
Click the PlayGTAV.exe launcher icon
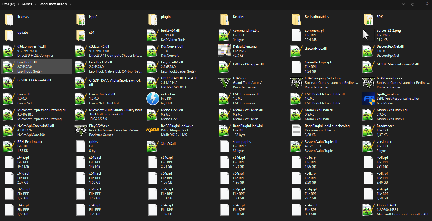point(81,130)
